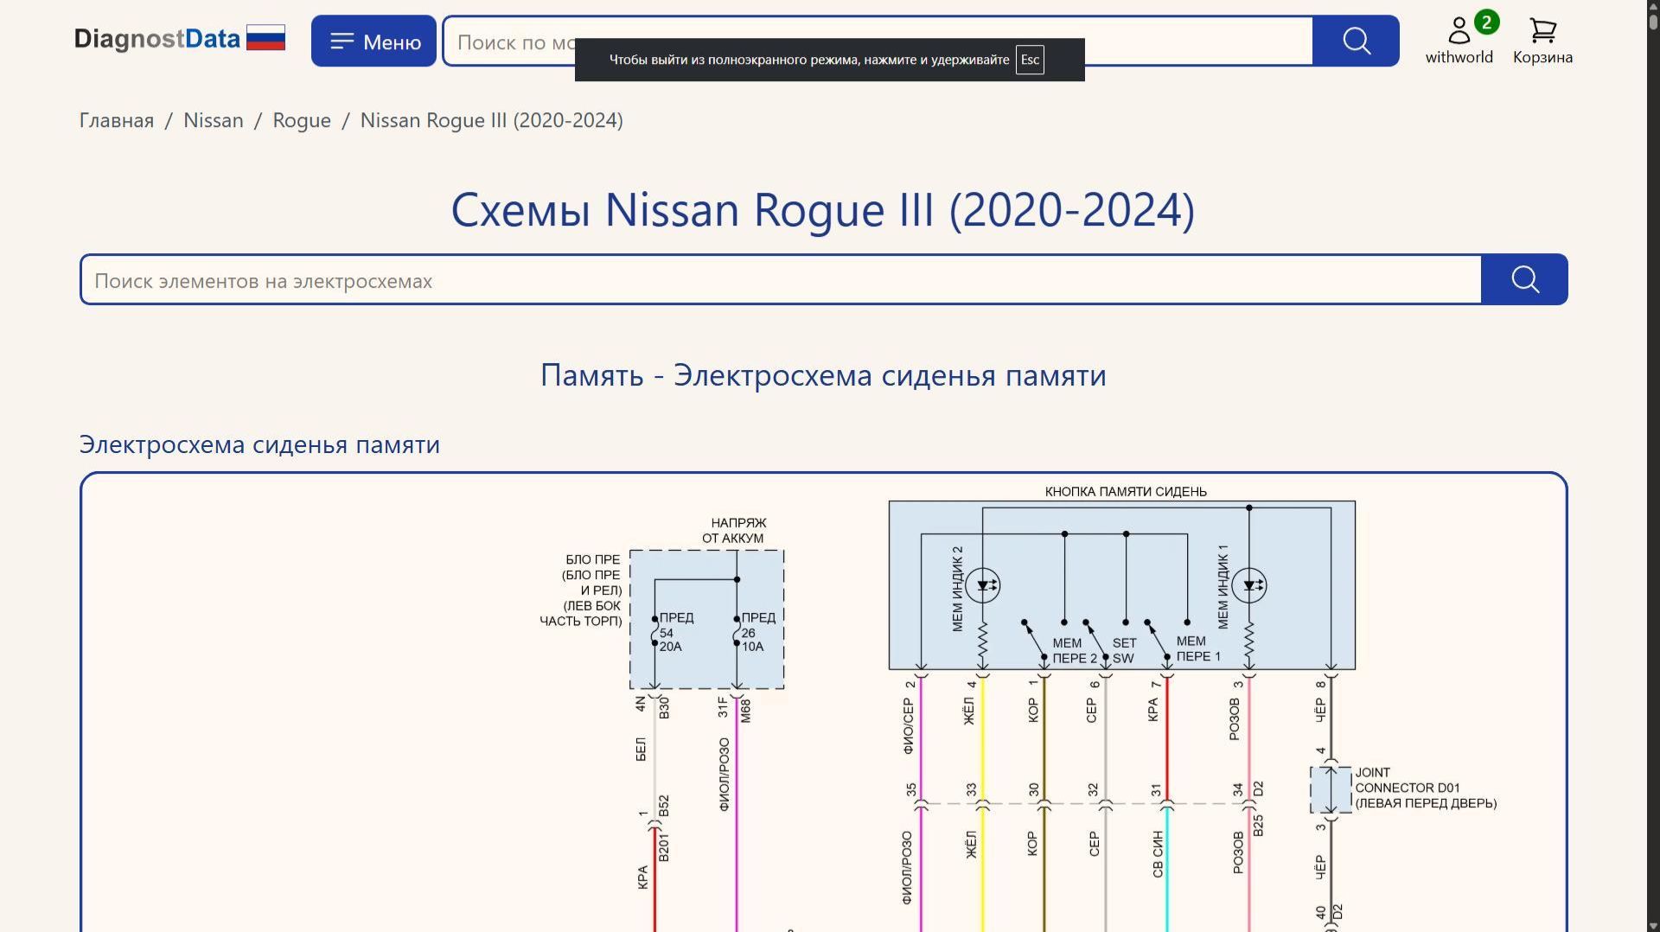Screen dimensions: 1660x932
Task: Click the Электросхема сиденья памяти heading
Action: coord(259,444)
